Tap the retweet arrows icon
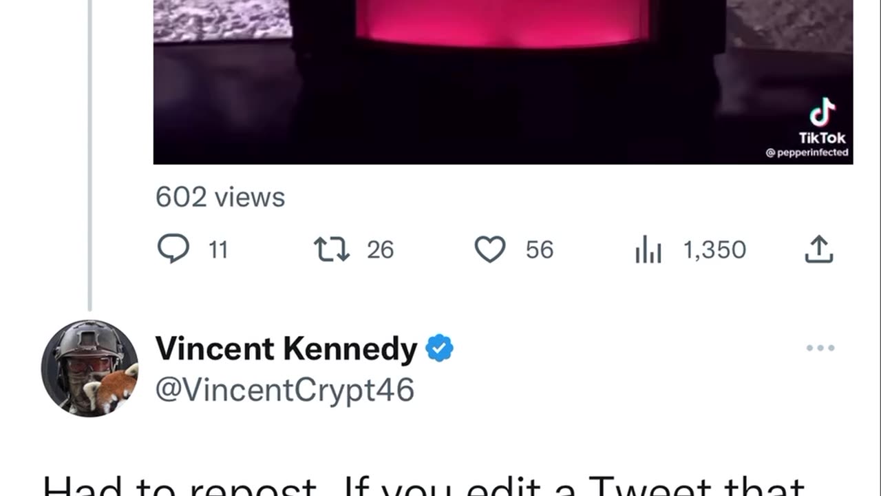 (x=332, y=249)
